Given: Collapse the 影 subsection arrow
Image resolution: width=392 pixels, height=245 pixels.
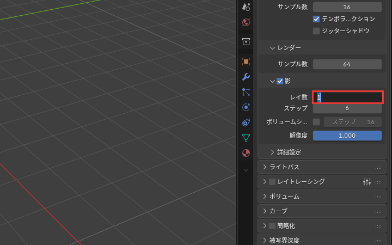Looking at the screenshot, I should click(272, 81).
